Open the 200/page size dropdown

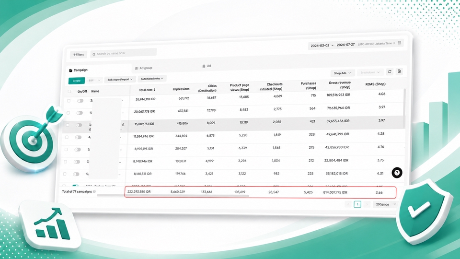point(385,204)
